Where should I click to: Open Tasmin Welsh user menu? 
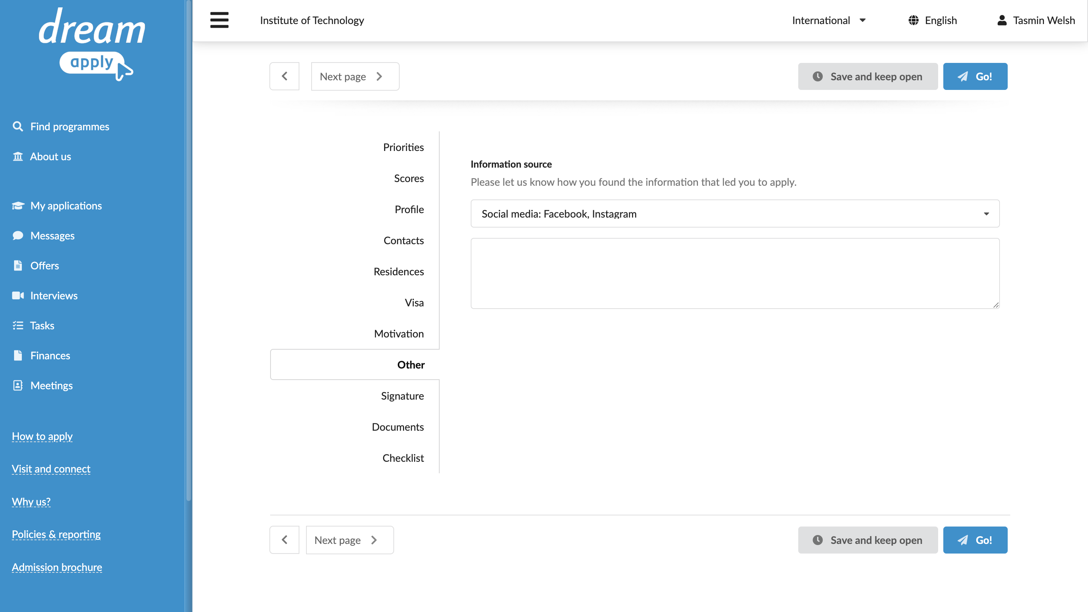(1036, 20)
